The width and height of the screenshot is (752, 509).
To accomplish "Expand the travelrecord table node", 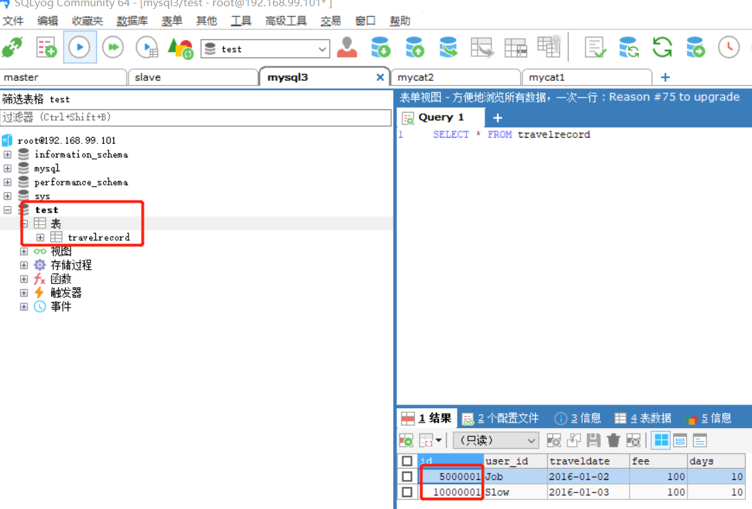I will 40,237.
